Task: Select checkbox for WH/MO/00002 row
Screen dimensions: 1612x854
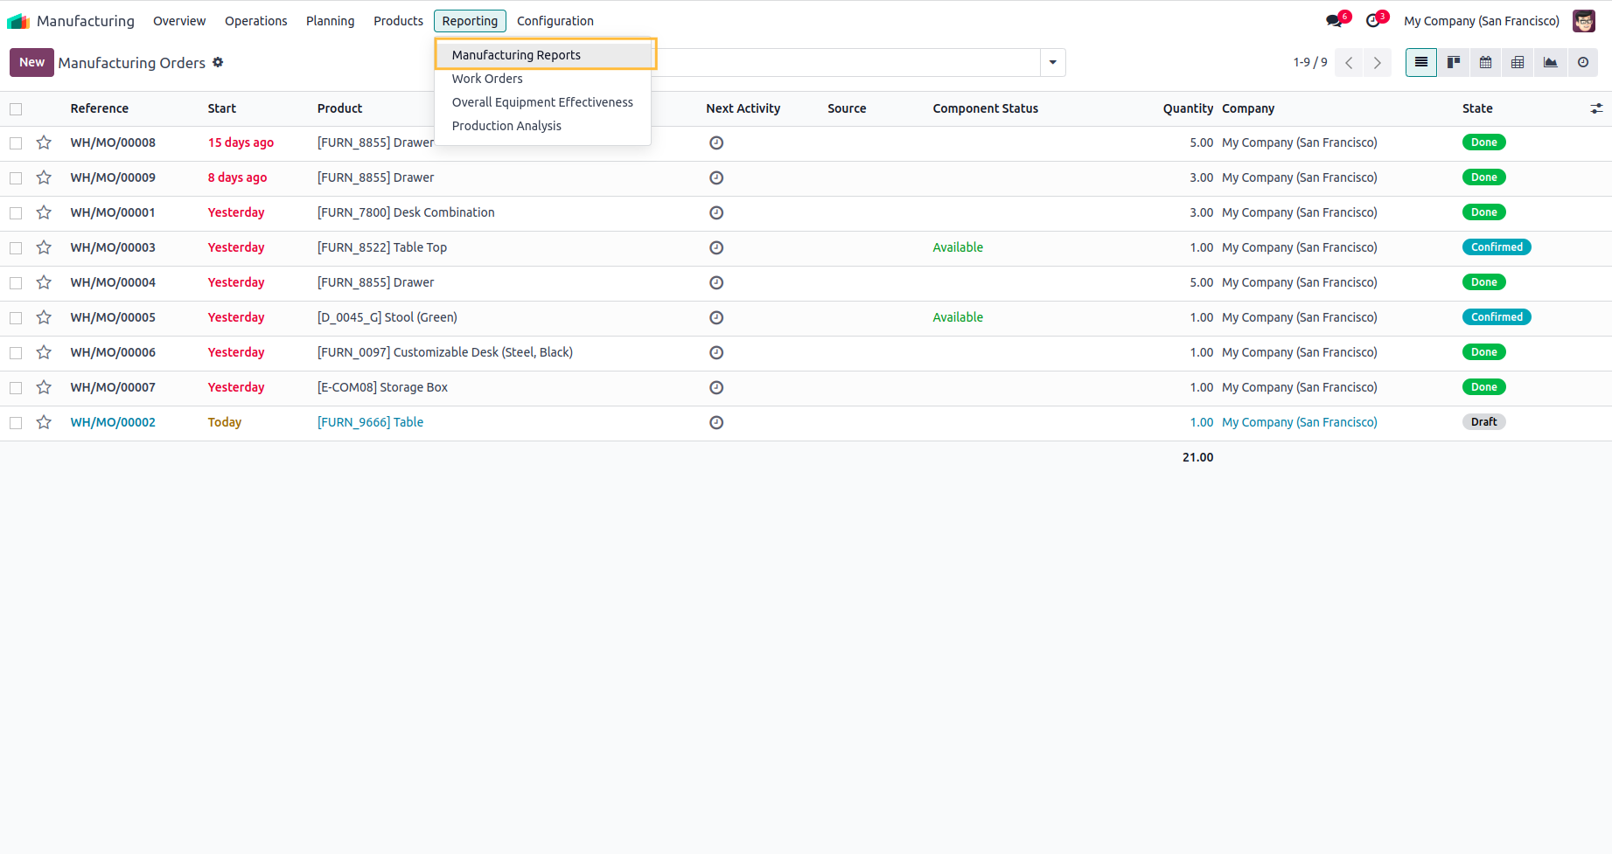Action: tap(16, 422)
